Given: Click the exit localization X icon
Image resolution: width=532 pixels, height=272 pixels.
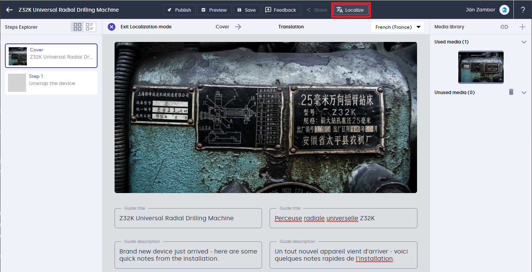Looking at the screenshot, I should pos(112,27).
